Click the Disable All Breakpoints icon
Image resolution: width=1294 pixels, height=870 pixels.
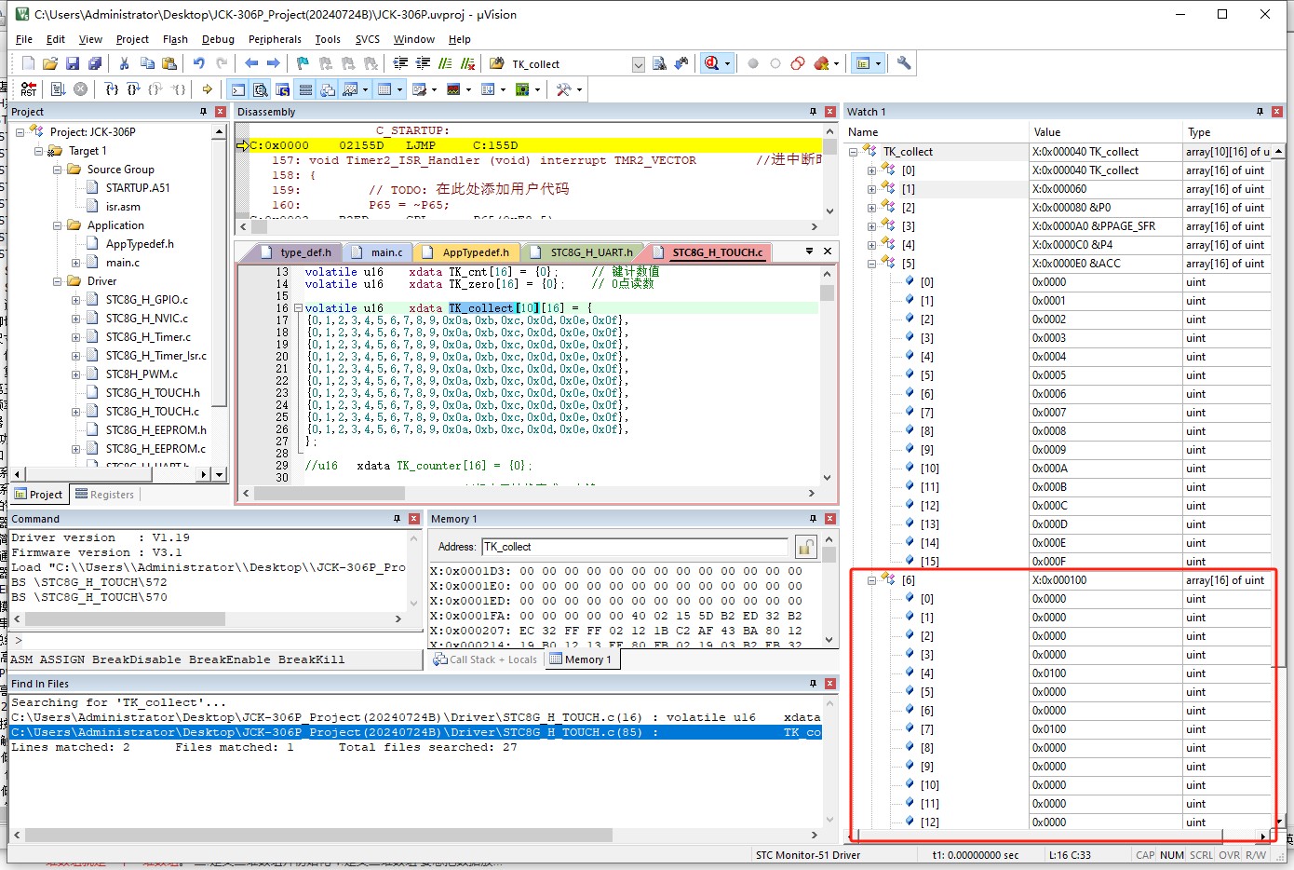[x=798, y=63]
